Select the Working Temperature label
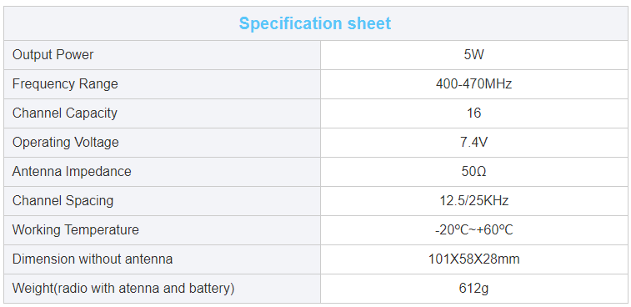 (76, 230)
